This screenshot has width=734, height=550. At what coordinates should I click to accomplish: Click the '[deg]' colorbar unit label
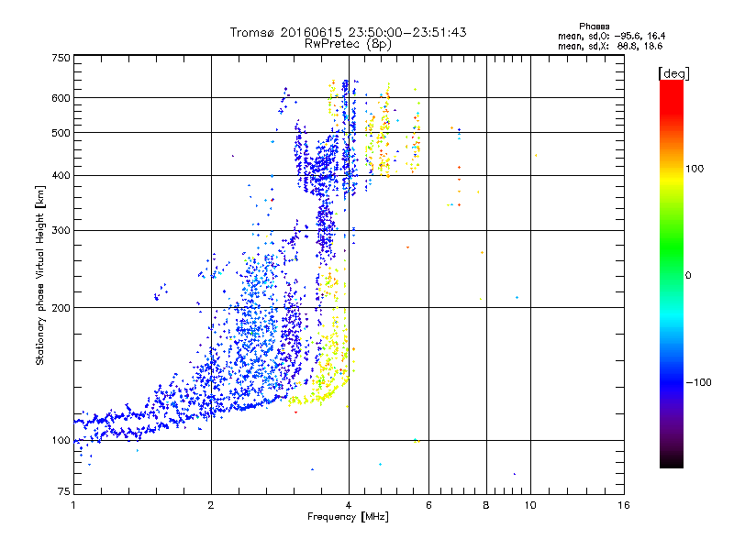click(x=673, y=73)
